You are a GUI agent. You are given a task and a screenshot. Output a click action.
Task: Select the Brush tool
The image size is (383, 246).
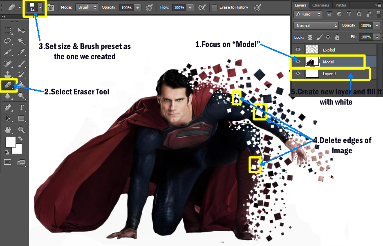point(21,64)
